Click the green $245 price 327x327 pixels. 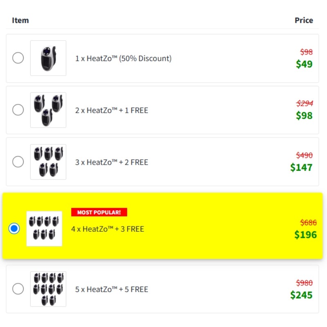coord(301,295)
